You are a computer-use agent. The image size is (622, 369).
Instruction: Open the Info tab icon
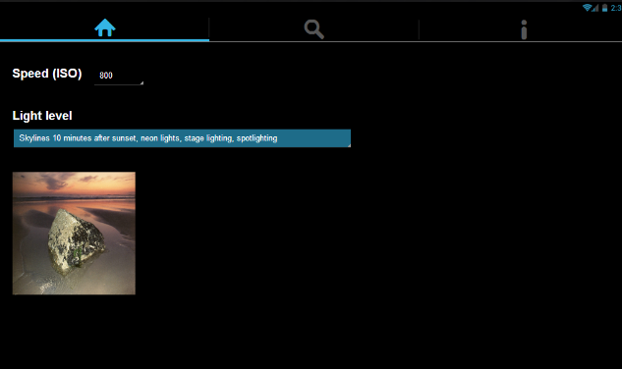click(x=524, y=29)
